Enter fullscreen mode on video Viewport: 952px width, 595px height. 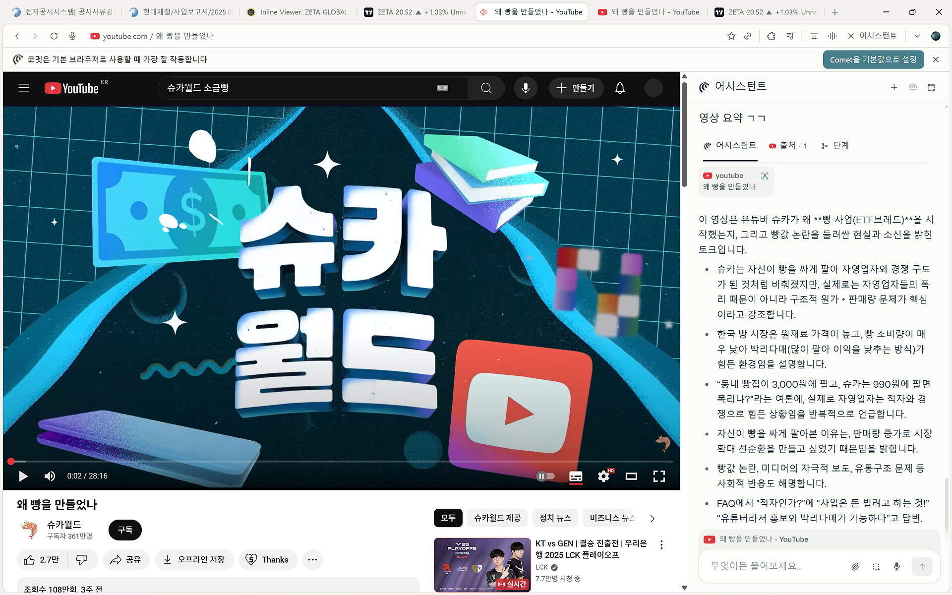pos(659,476)
